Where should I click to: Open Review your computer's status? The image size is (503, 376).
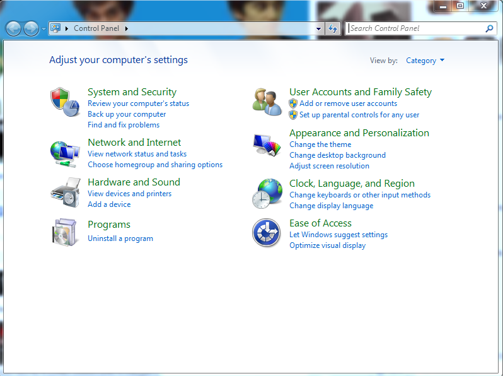click(138, 103)
